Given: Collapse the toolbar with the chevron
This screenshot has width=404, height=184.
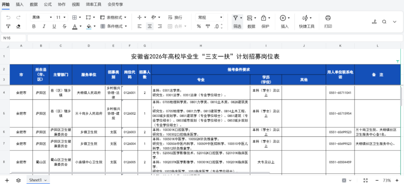Looking at the screenshot, I should 394,22.
